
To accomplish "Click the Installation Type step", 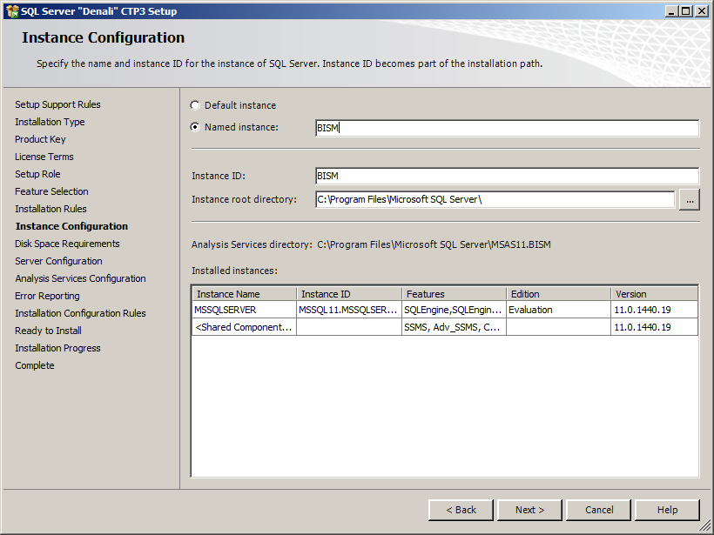I will pos(50,122).
